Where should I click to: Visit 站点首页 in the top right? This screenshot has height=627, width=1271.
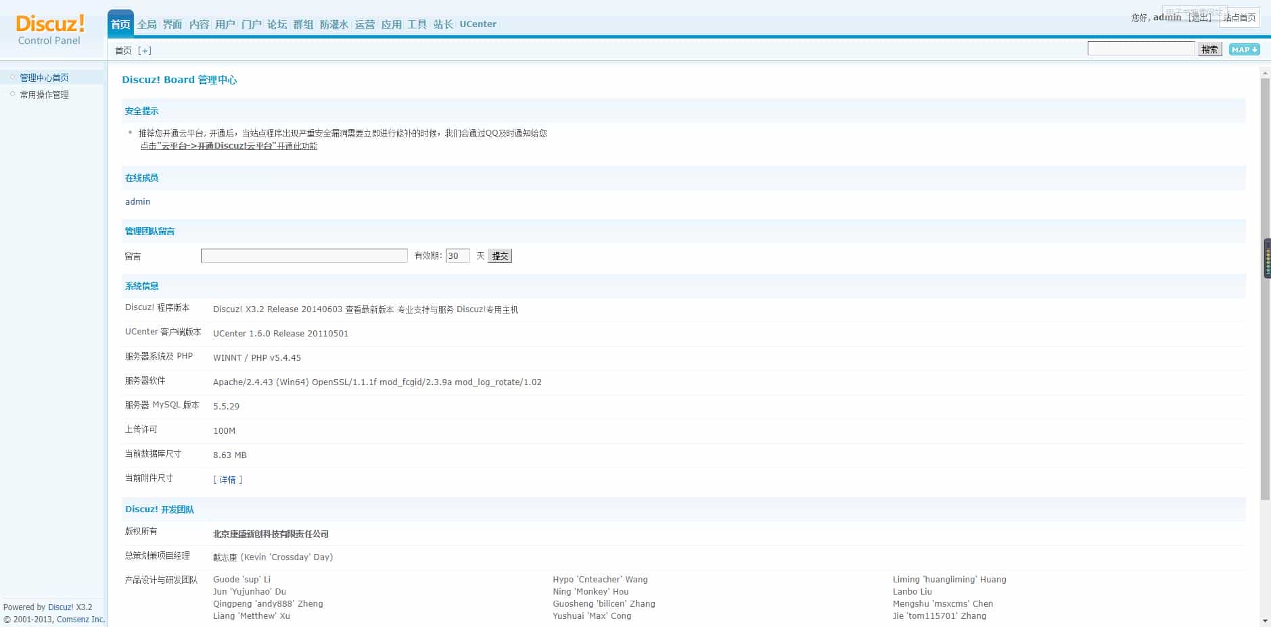(x=1239, y=18)
